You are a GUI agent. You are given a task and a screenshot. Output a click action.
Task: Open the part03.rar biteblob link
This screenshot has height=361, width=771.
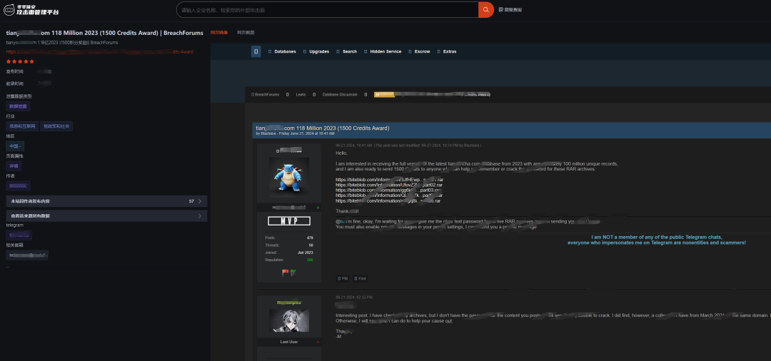click(x=389, y=190)
